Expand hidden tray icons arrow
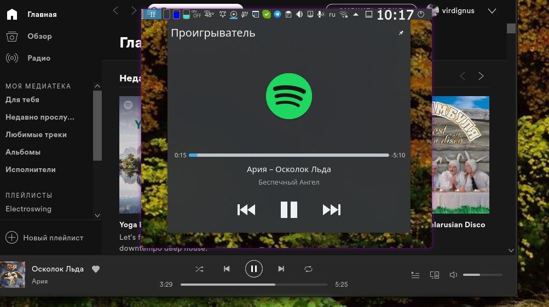The height and width of the screenshot is (307, 549). [356, 14]
